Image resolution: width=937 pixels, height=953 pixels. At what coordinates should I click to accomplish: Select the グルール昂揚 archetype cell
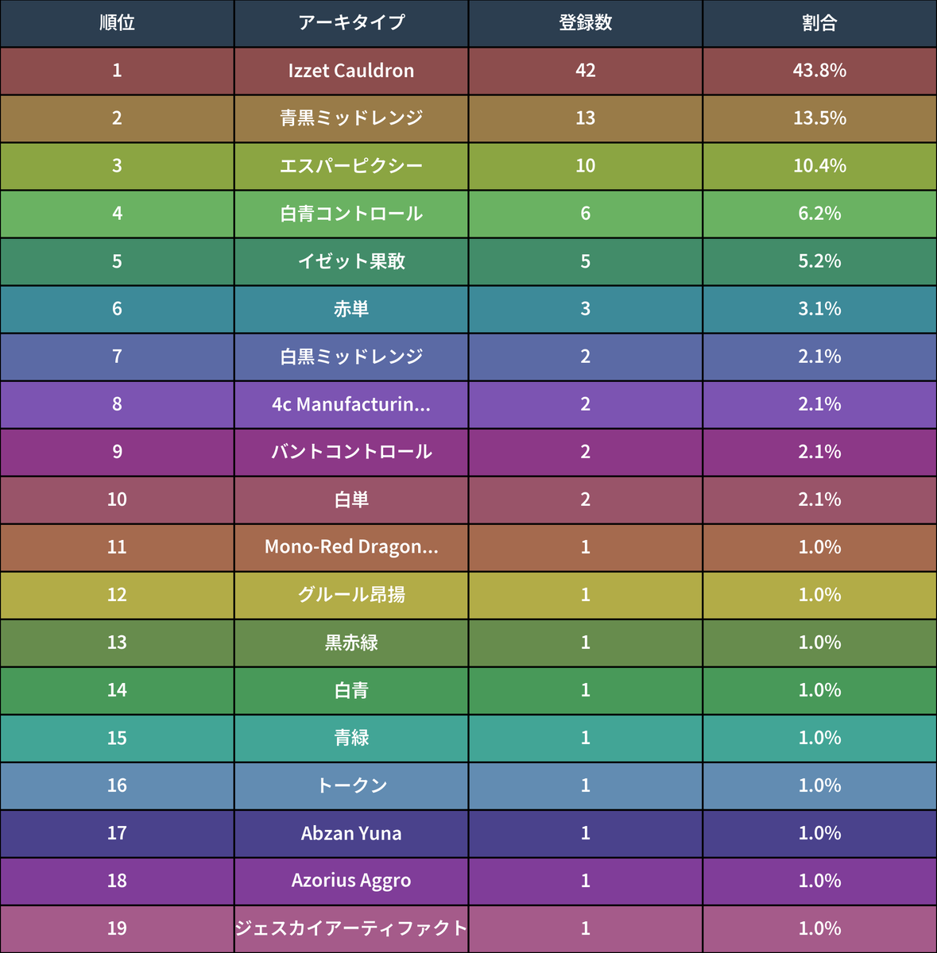351,595
